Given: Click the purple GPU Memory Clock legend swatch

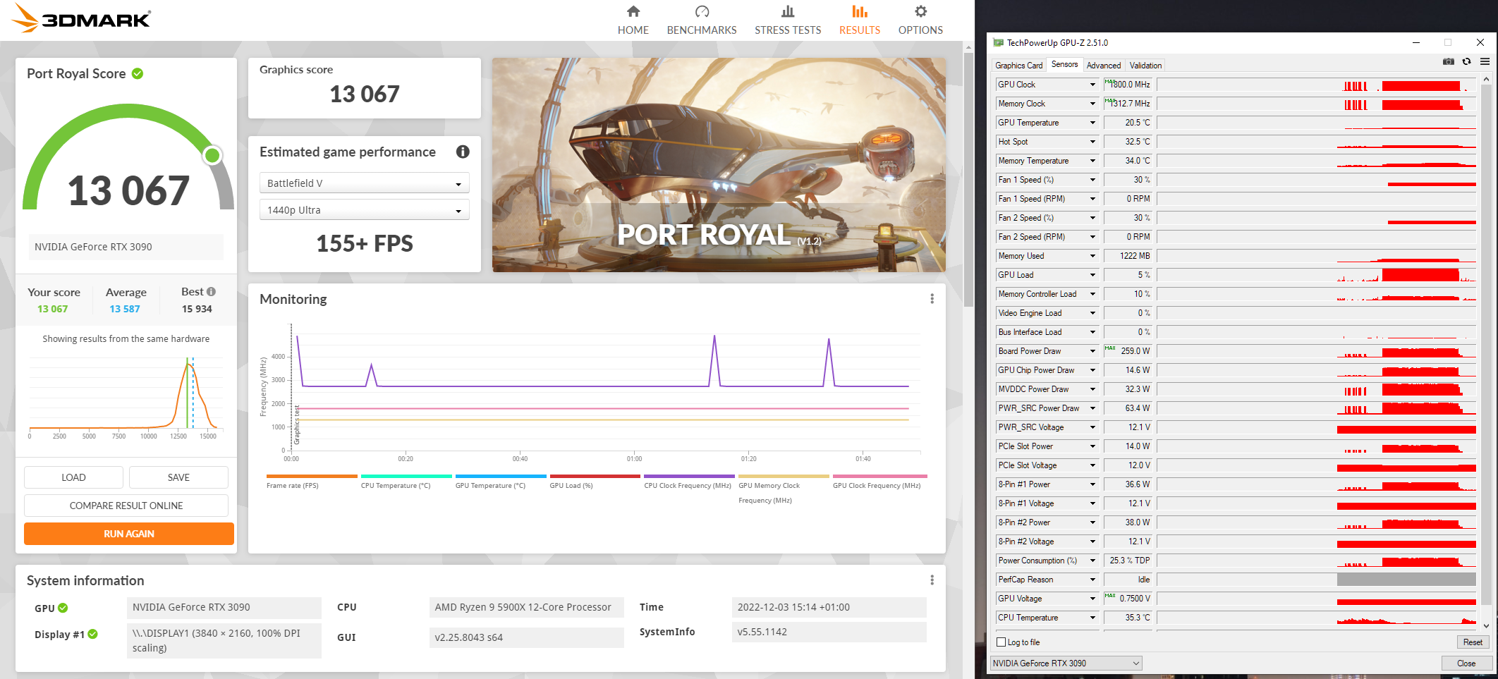Looking at the screenshot, I should (783, 477).
